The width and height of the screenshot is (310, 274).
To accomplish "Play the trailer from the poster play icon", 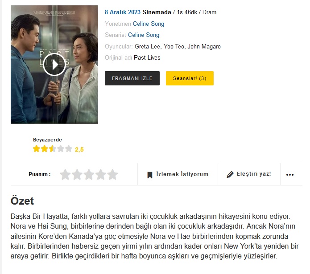I will click(x=54, y=64).
